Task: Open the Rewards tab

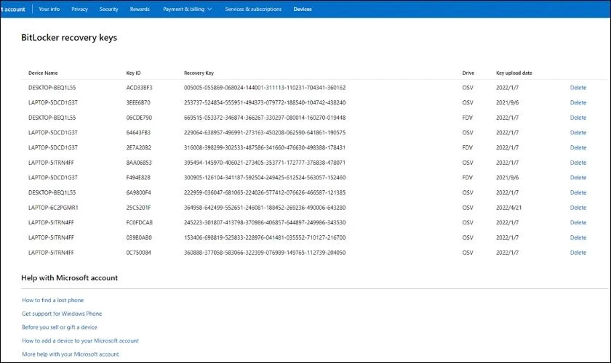Action: (140, 9)
